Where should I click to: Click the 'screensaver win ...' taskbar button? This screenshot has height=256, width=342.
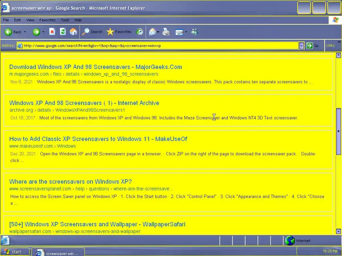(x=58, y=253)
